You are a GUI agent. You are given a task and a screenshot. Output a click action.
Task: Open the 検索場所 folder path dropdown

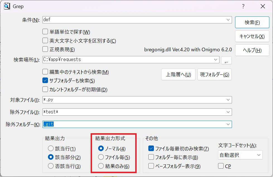(x=216, y=59)
